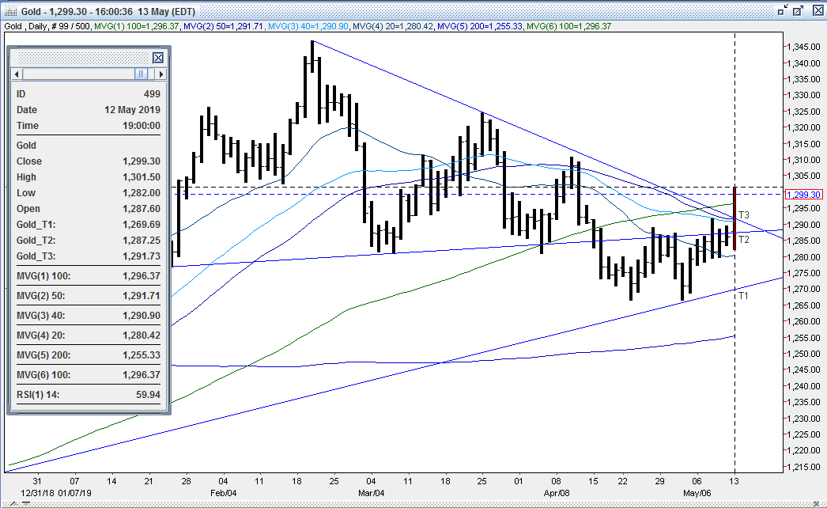This screenshot has width=827, height=508.
Task: Click the 1,215.00 label on price axis
Action: [x=804, y=467]
